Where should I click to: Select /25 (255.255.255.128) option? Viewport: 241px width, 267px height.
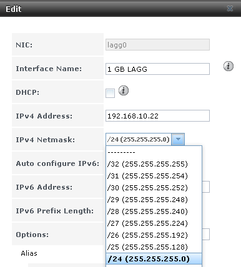pyautogui.click(x=154, y=247)
